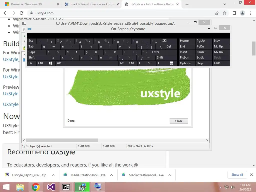Click the up arrow key on keyboard

tap(148, 57)
